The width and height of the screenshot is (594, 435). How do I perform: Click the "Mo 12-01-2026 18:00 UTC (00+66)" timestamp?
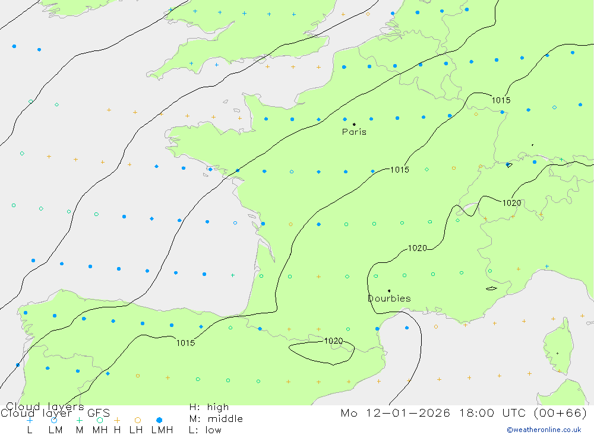point(464,412)
